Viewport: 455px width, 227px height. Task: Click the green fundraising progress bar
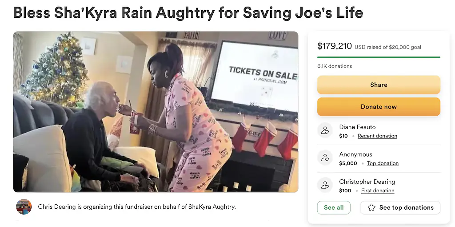click(379, 57)
